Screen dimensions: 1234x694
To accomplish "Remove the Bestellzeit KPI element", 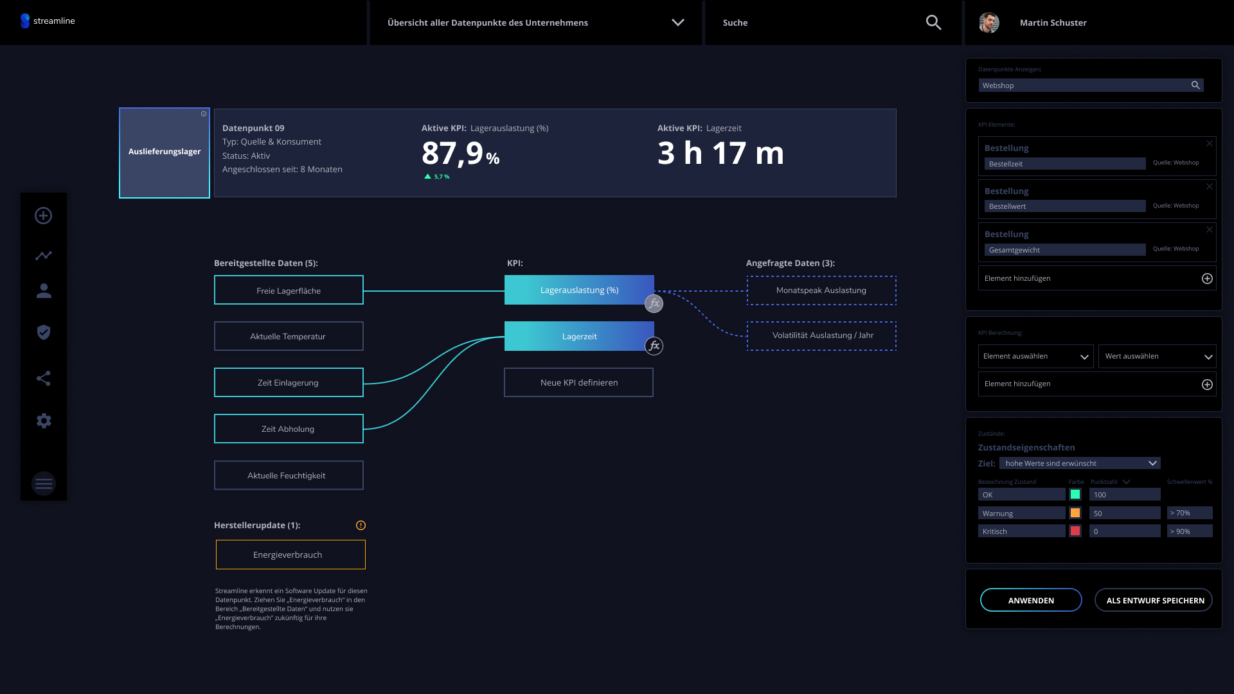I will (1210, 143).
